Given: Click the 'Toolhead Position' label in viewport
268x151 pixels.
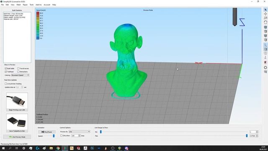Looking at the screenshot, I should pos(42,115).
